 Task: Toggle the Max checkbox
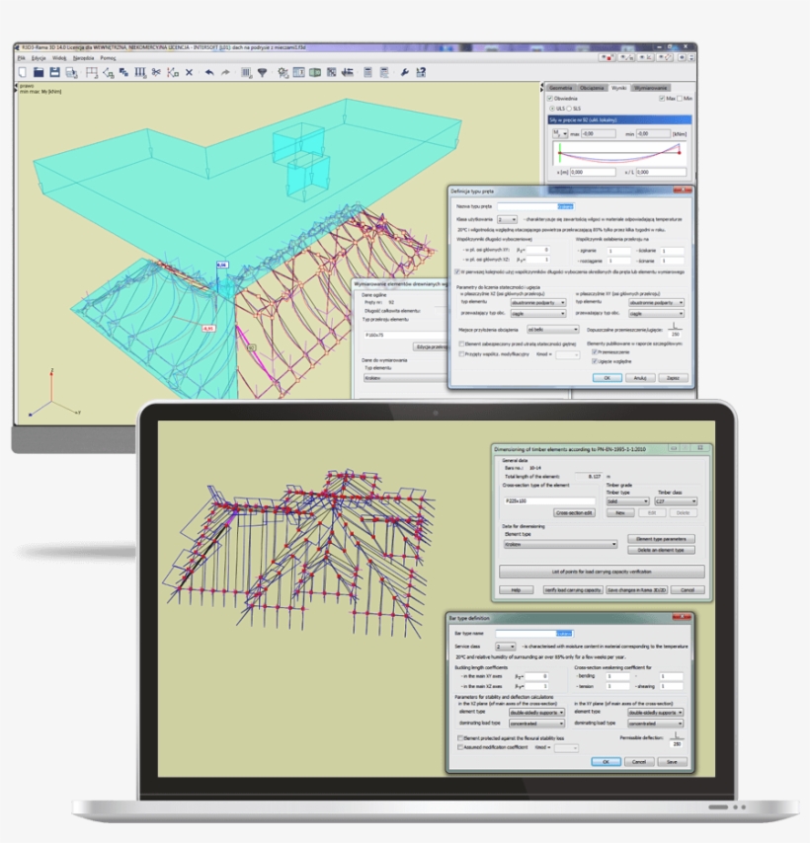coord(662,99)
